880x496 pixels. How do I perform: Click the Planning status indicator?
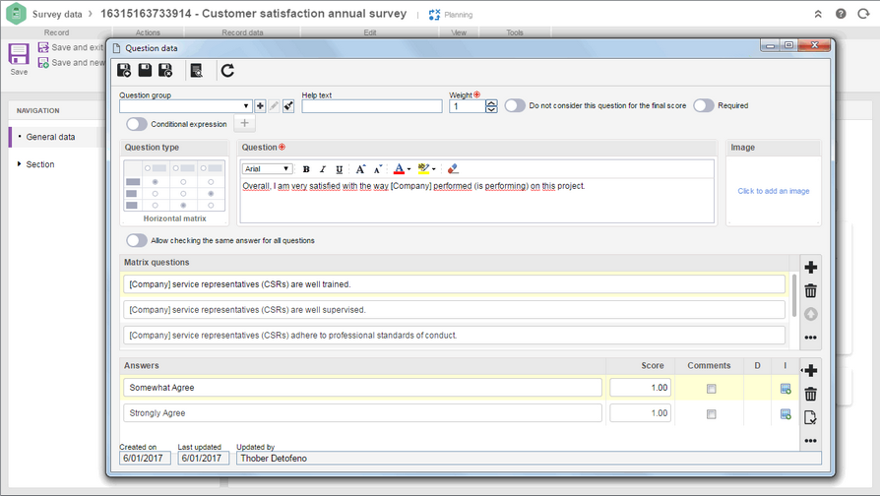click(x=451, y=15)
